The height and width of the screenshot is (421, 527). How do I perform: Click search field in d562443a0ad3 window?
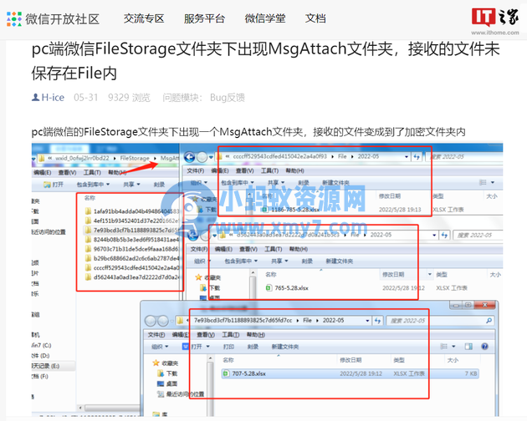click(x=478, y=235)
